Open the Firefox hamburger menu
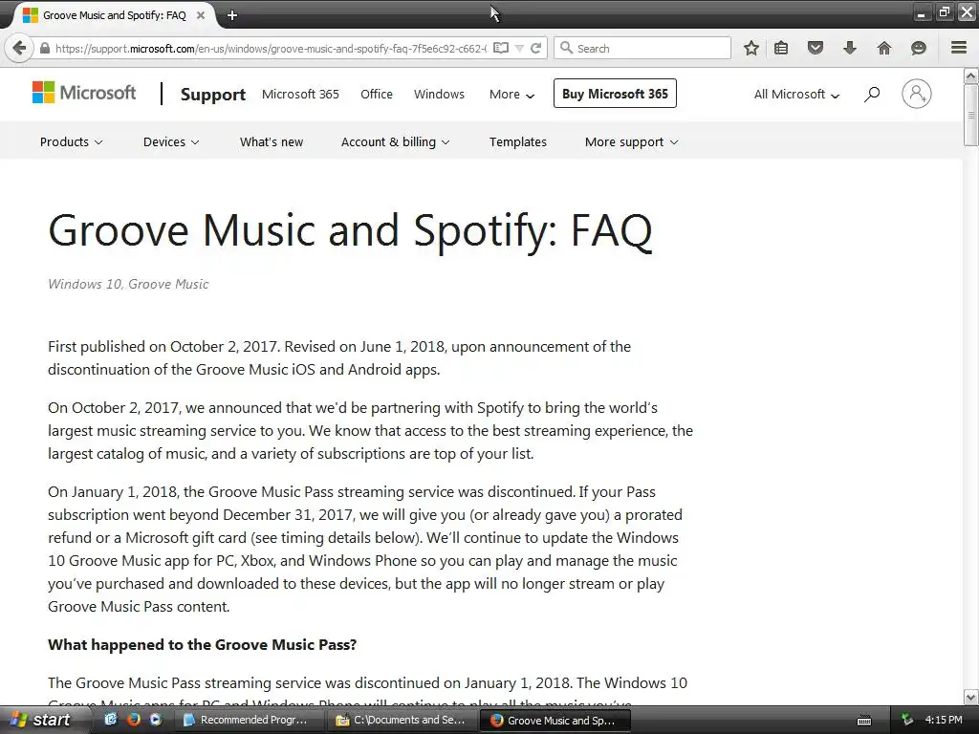 pyautogui.click(x=959, y=48)
